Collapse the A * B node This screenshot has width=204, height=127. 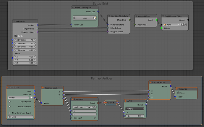click(126, 101)
